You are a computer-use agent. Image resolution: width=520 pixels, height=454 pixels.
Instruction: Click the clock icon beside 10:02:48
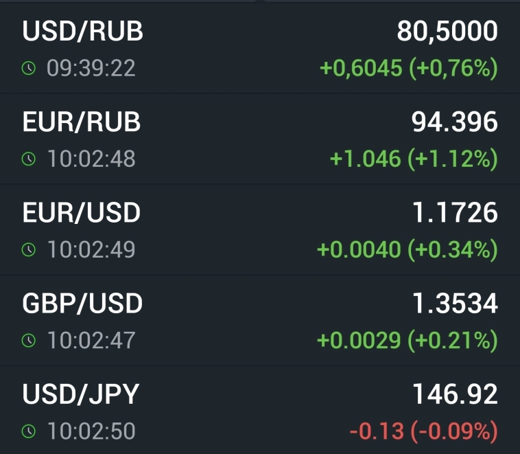click(28, 159)
